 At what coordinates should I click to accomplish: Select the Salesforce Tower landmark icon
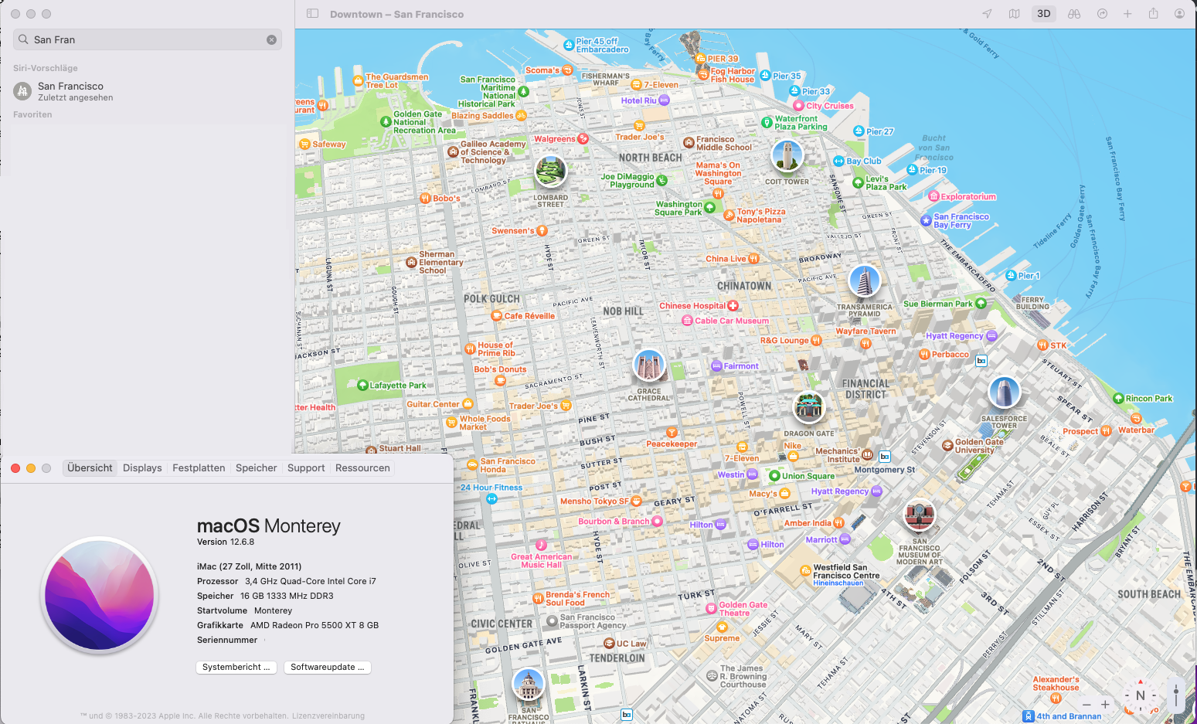coord(1005,393)
